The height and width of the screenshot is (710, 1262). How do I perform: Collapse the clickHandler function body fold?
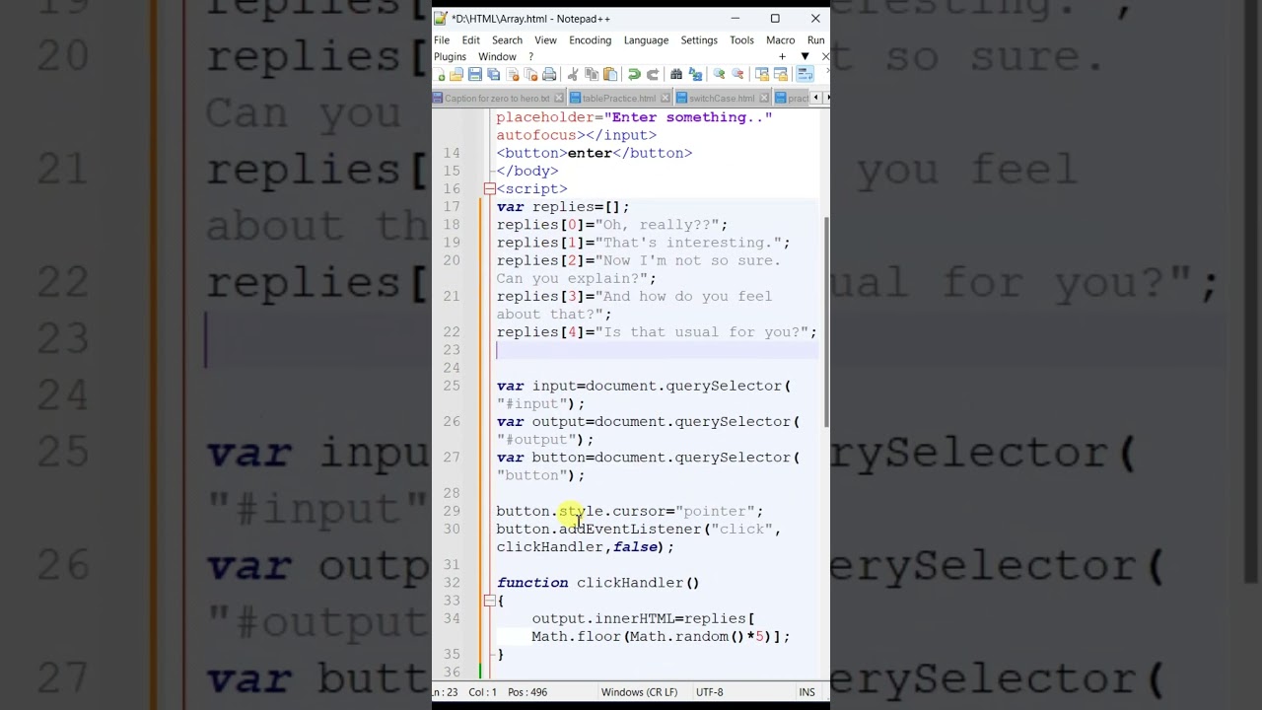[x=489, y=601]
